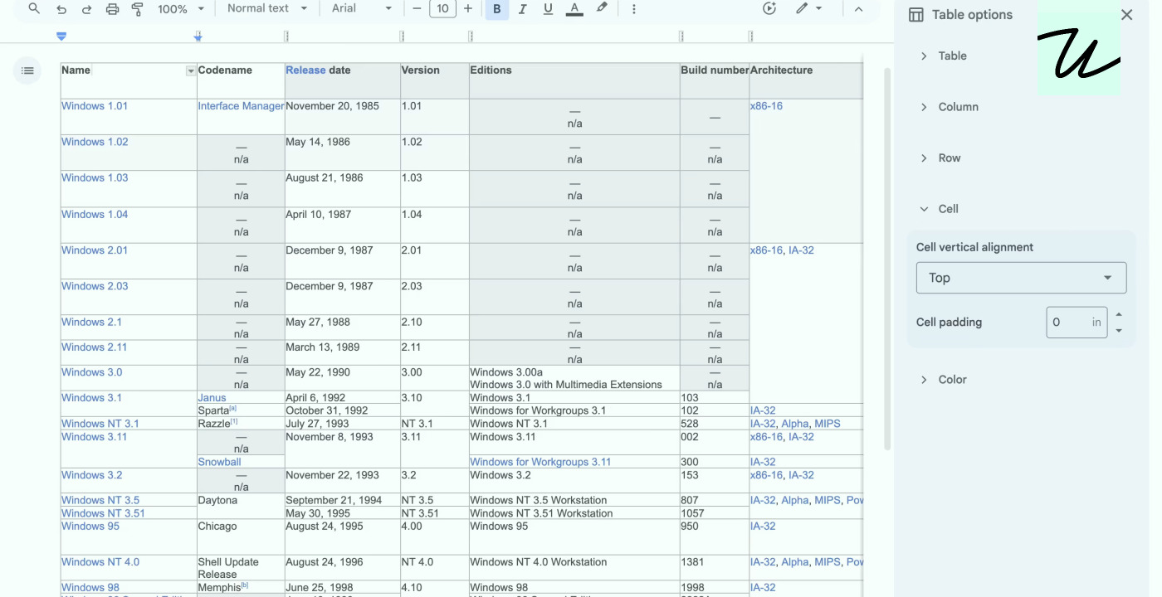Click the search menus magnifier icon

pos(34,8)
